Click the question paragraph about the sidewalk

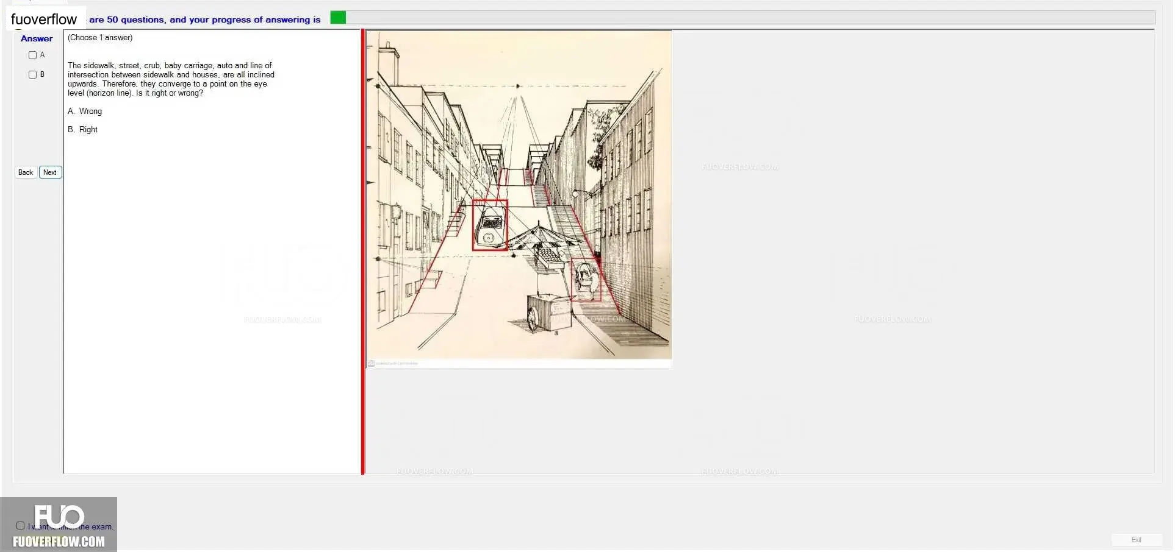point(171,79)
